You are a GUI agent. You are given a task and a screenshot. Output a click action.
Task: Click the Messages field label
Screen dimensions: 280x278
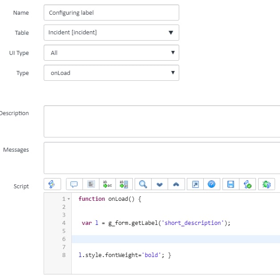[x=16, y=150]
